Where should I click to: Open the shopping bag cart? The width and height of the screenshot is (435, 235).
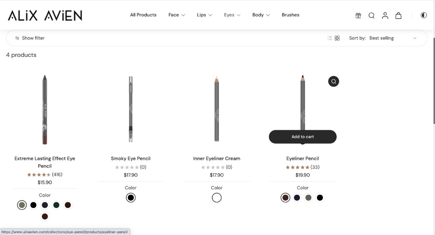coord(398,16)
